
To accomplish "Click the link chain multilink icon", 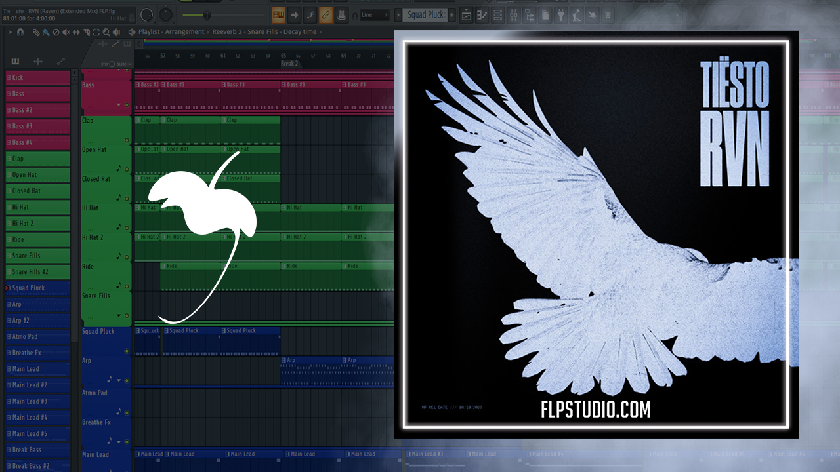I will [x=325, y=15].
